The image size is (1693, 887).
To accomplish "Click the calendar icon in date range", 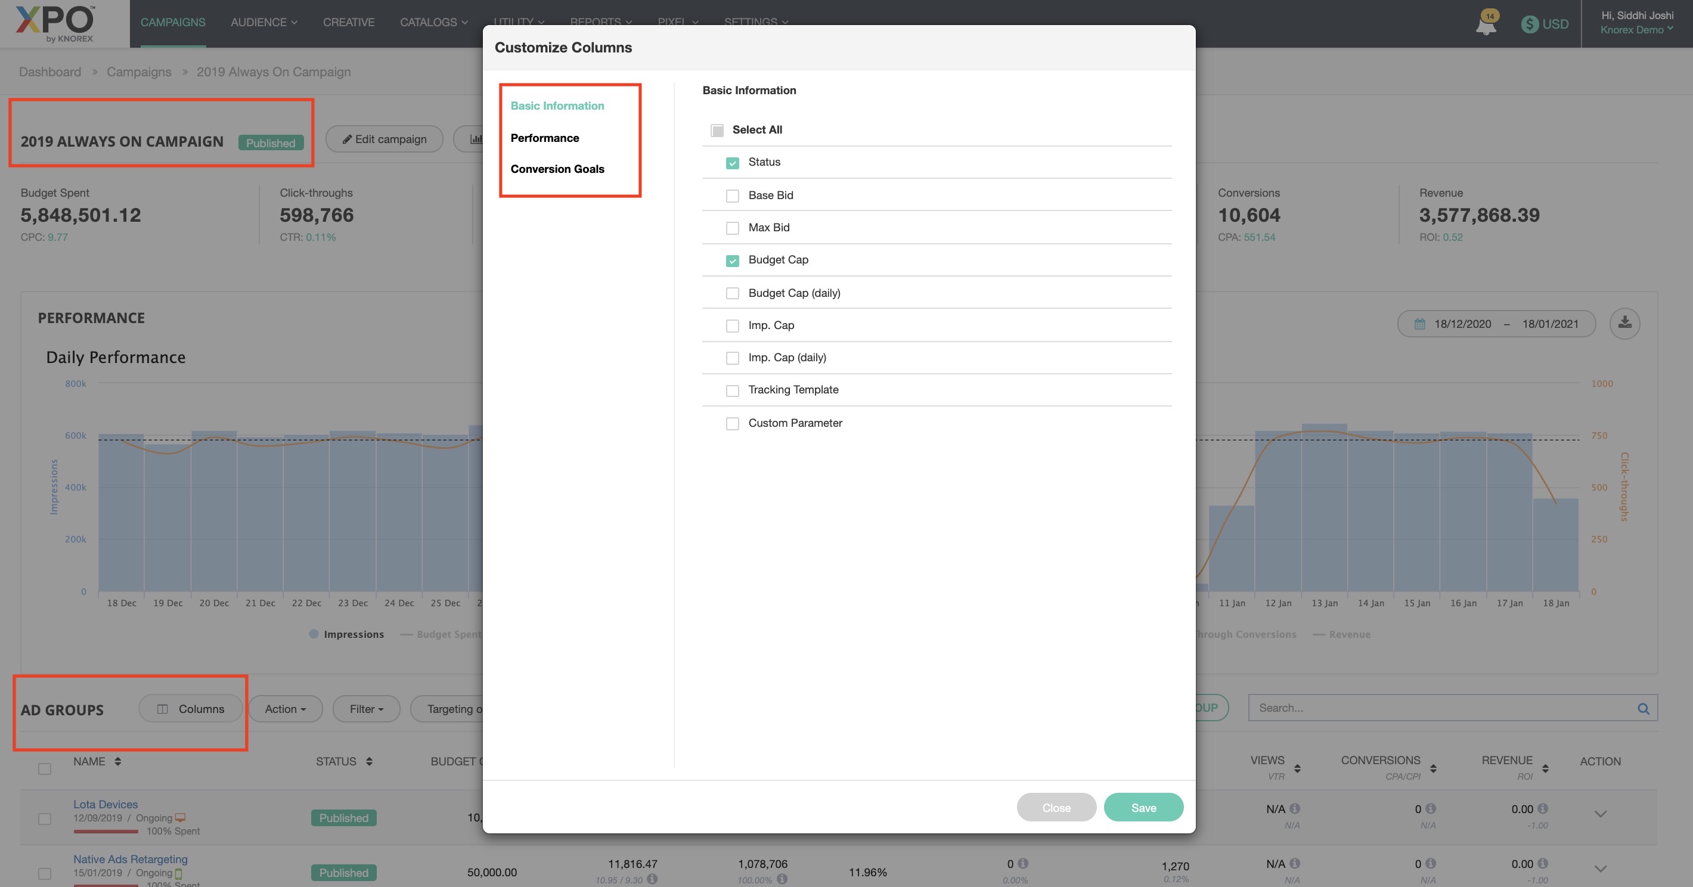I will click(x=1419, y=324).
